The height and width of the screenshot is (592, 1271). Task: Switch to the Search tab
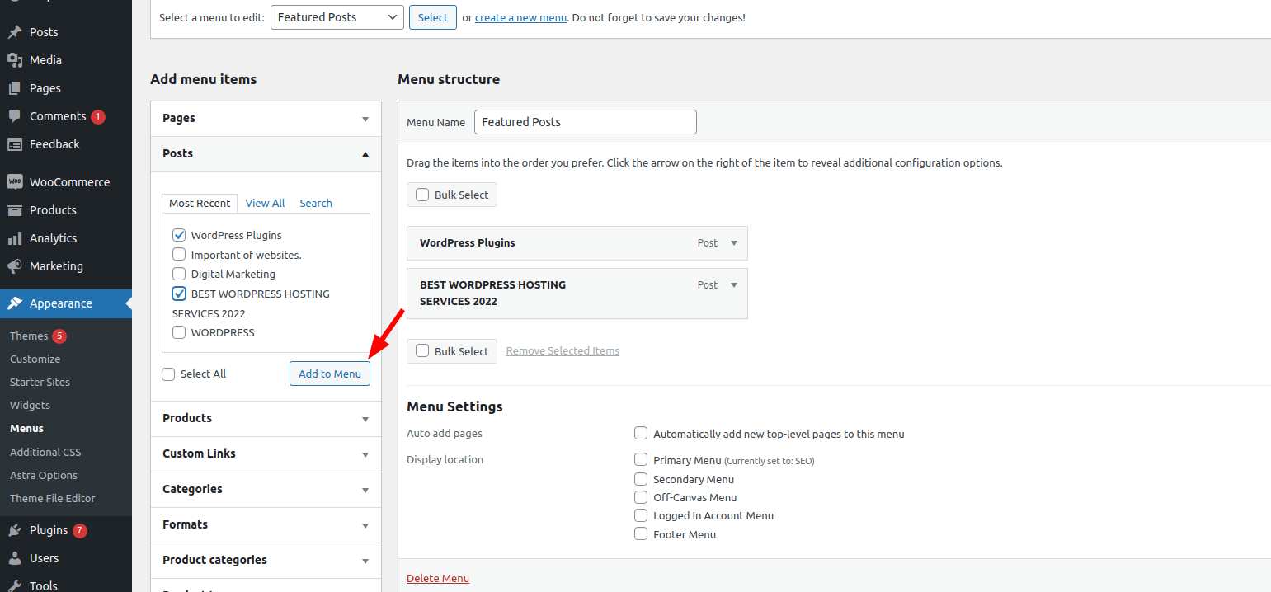pos(316,203)
